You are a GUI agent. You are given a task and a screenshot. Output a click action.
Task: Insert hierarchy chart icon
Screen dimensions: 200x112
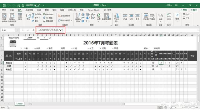88,14
